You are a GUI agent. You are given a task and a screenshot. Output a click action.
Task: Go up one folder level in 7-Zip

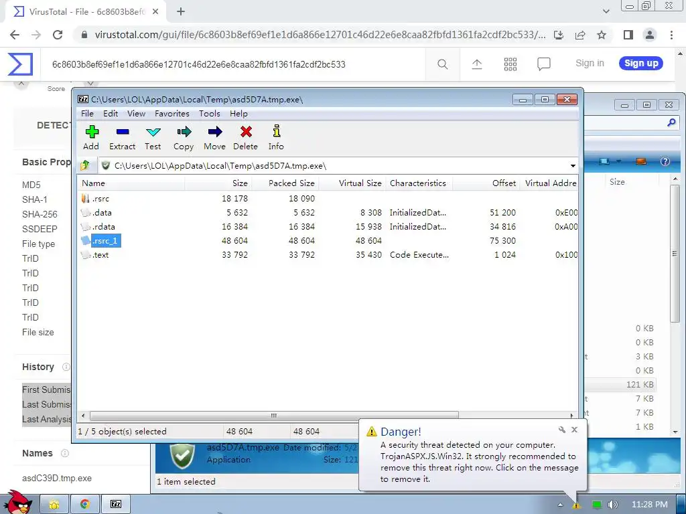pyautogui.click(x=85, y=166)
